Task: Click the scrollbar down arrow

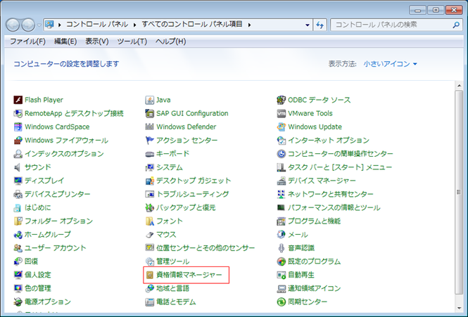Action: (459, 309)
